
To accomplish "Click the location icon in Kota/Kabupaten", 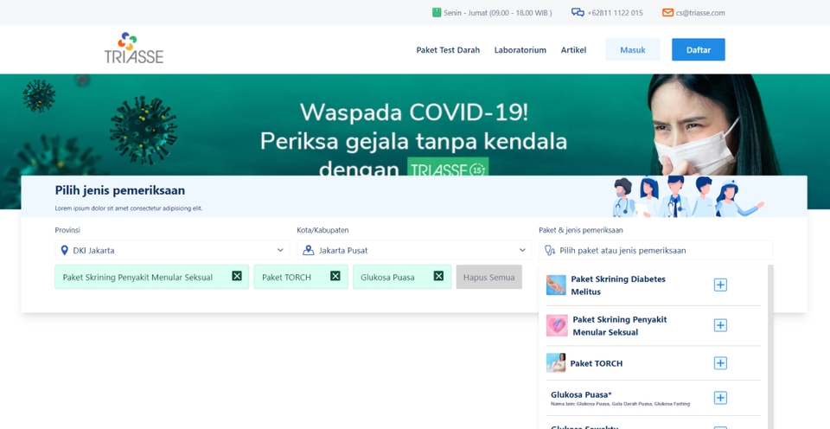I will tap(308, 250).
